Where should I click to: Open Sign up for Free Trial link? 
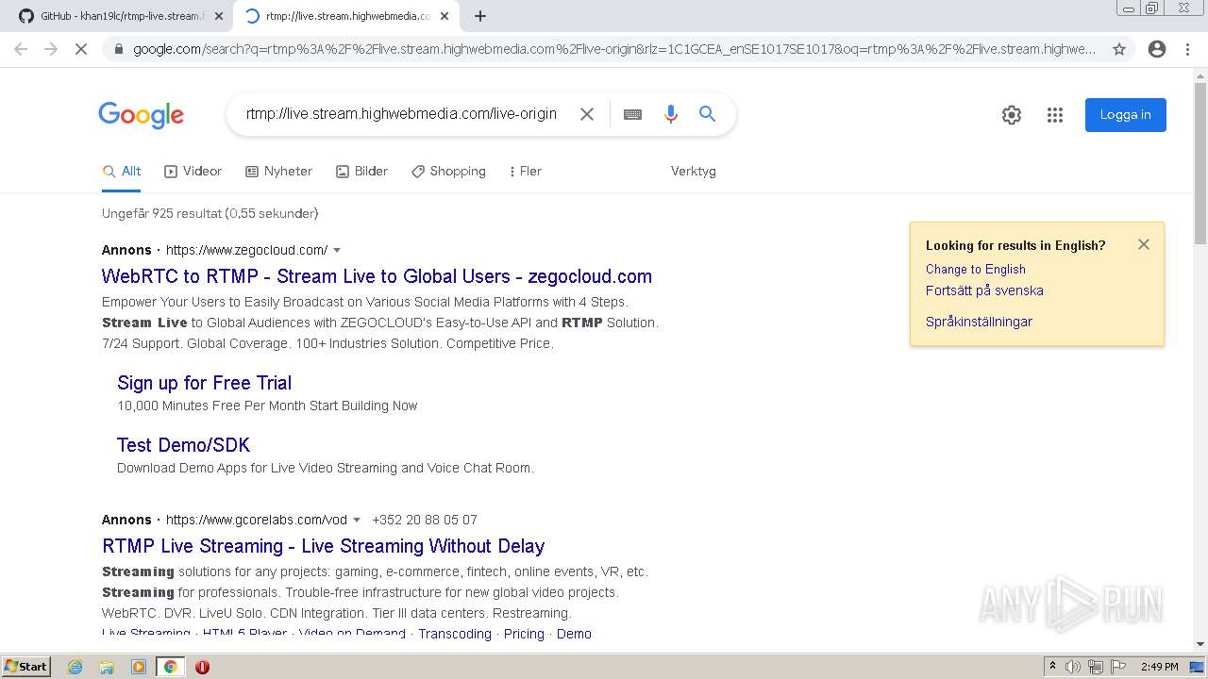click(x=204, y=383)
